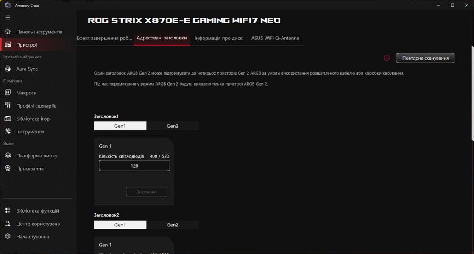The image size is (474, 254).
Task: Click the Просування badge icon
Action: (x=8, y=168)
